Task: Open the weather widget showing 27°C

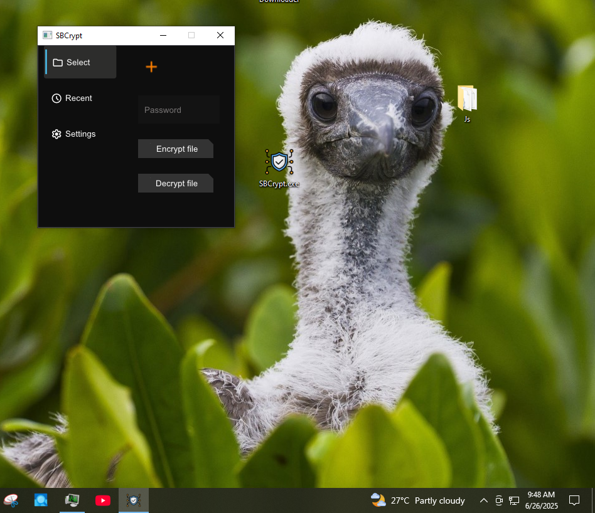Action: [x=418, y=500]
